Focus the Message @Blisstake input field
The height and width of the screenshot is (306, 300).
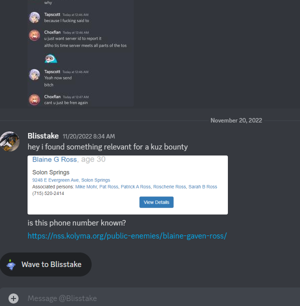[x=156, y=298]
